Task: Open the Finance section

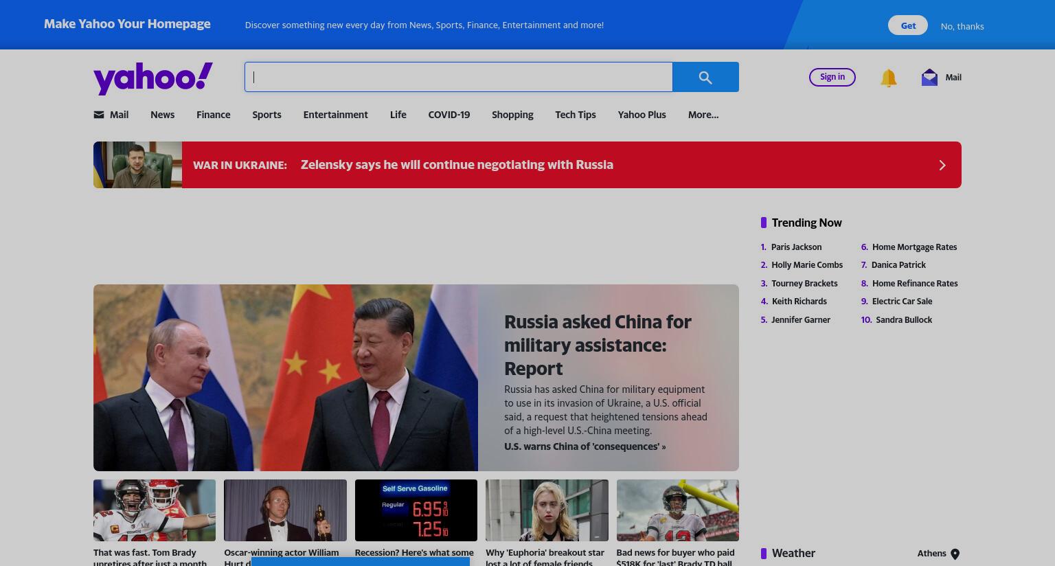Action: (x=213, y=115)
